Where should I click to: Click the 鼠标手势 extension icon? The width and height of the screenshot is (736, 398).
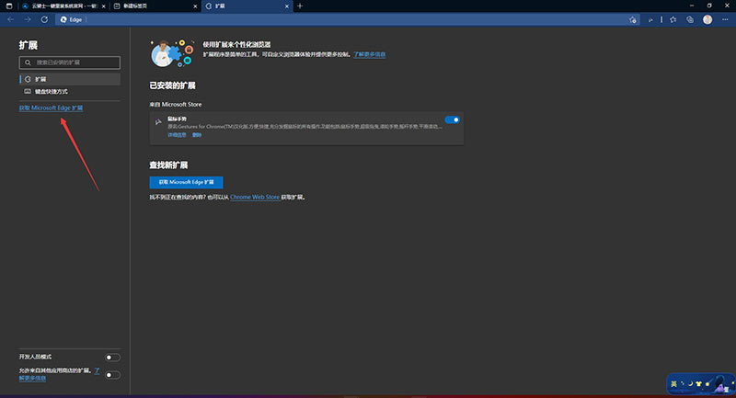point(158,122)
